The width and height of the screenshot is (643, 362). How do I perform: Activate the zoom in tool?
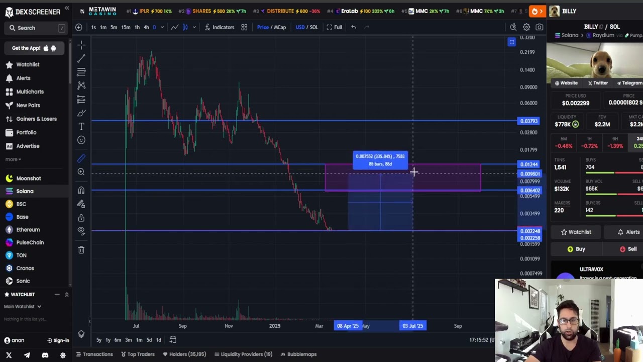click(81, 172)
